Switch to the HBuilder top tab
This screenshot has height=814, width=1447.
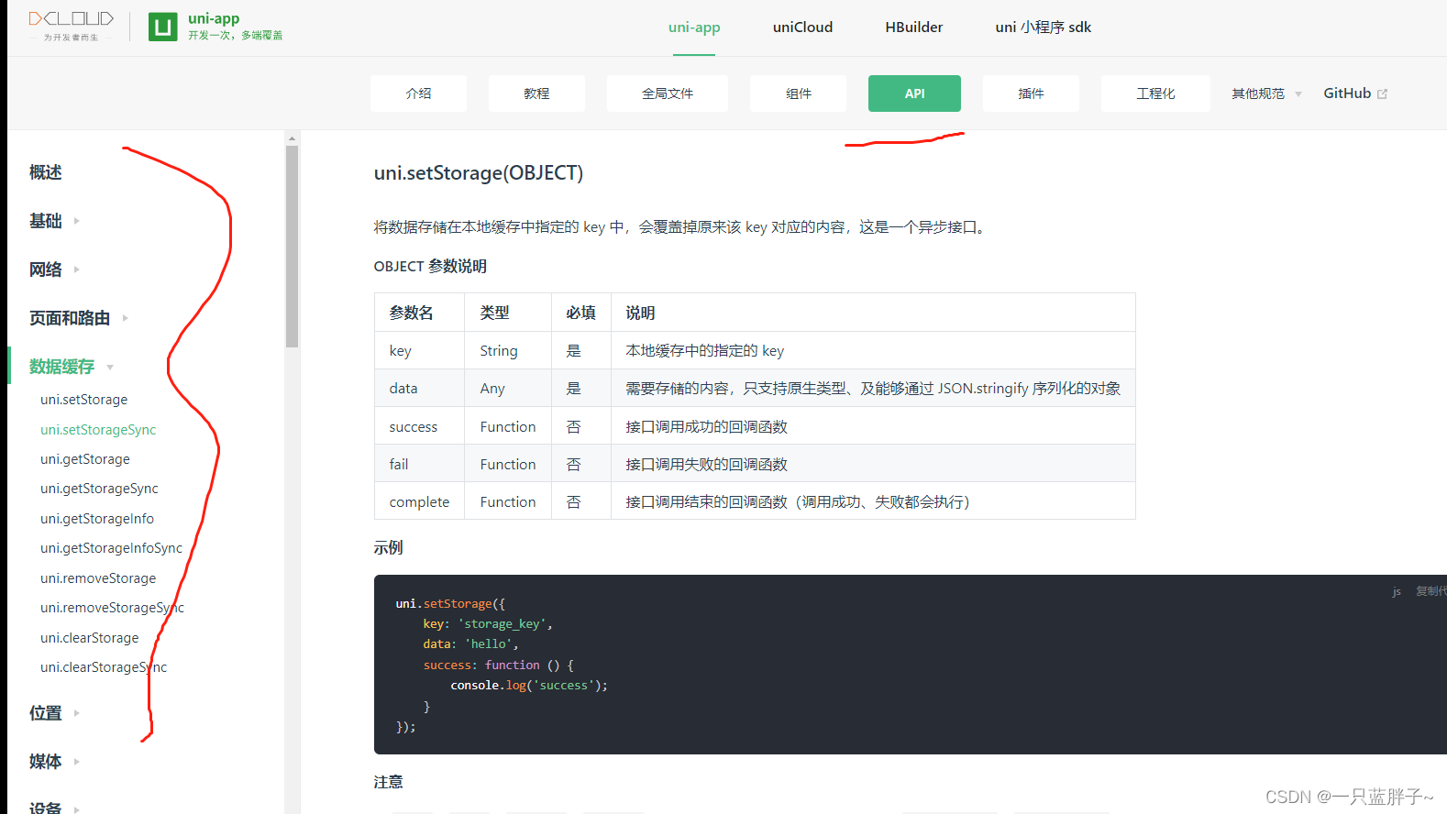pos(913,27)
